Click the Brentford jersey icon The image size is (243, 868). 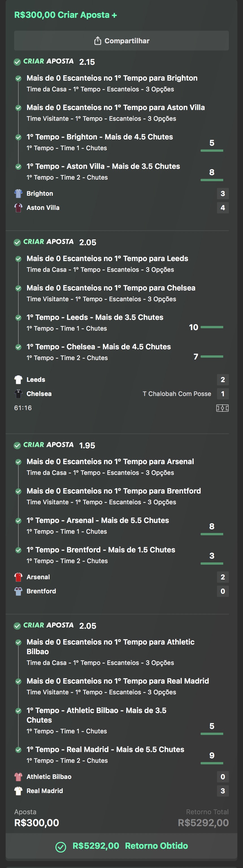click(18, 591)
